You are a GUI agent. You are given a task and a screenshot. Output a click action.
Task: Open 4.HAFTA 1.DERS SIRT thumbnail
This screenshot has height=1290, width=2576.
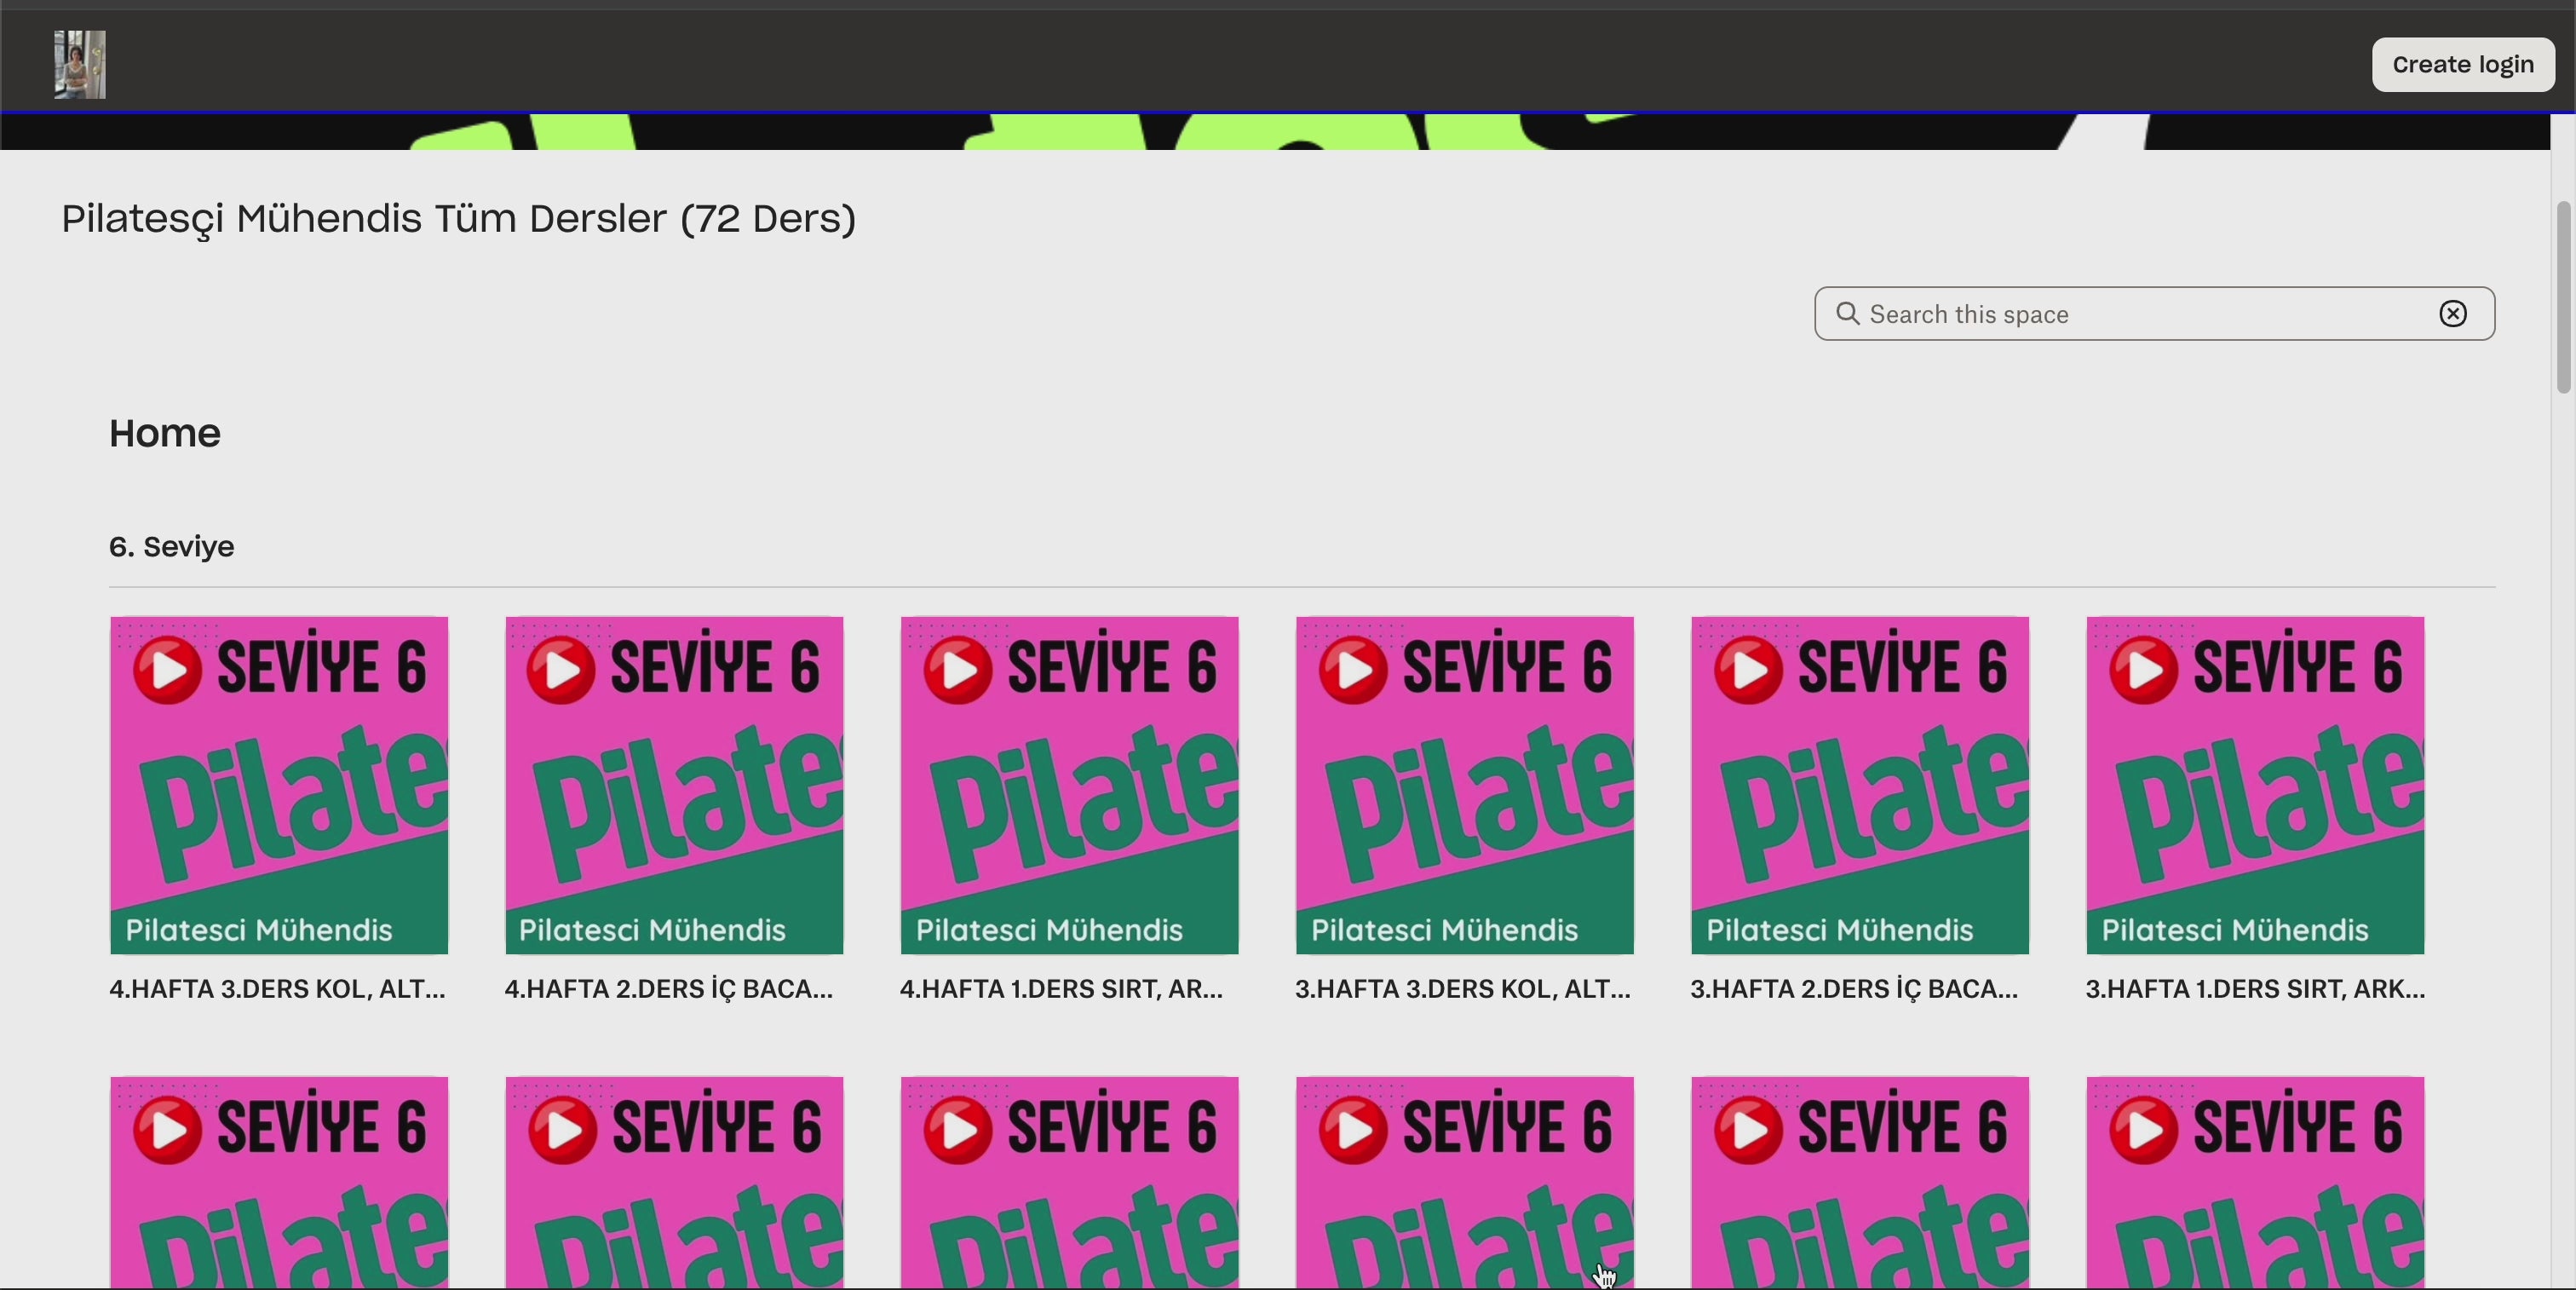(1069, 785)
